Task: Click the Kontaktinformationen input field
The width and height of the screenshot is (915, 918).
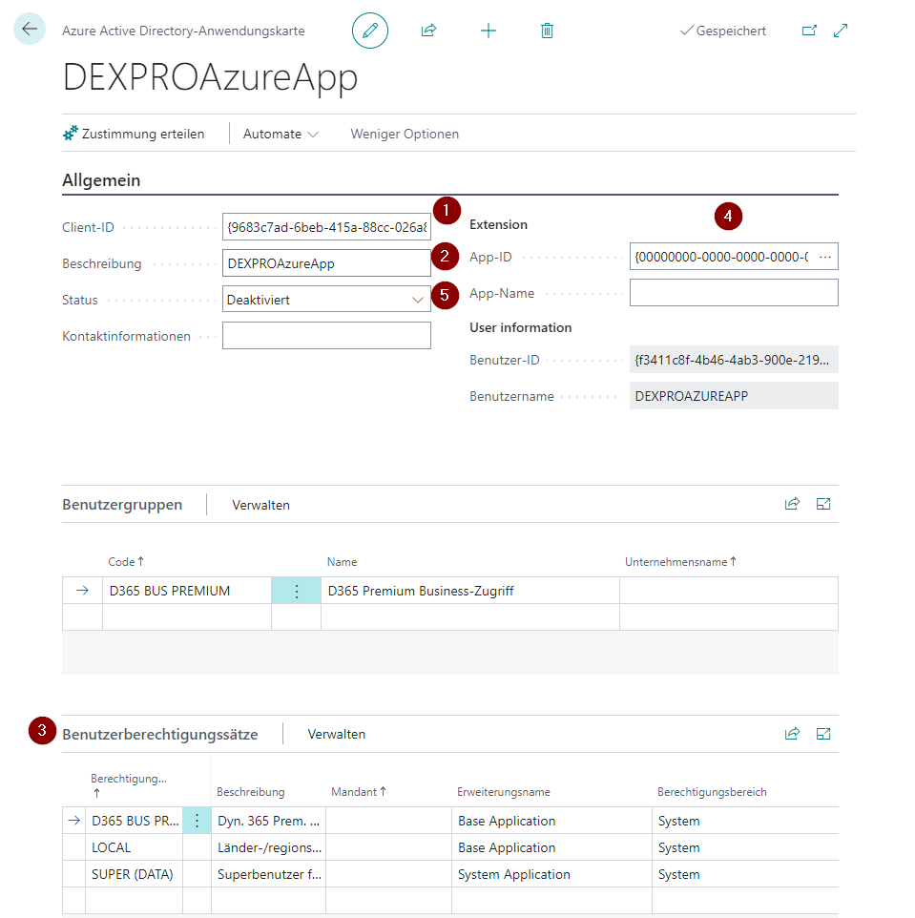Action: pos(326,336)
